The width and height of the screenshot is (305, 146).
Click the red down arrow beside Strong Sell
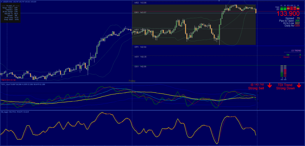click(x=269, y=85)
